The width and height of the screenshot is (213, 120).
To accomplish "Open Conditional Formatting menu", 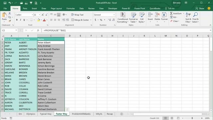I will coord(123,18).
